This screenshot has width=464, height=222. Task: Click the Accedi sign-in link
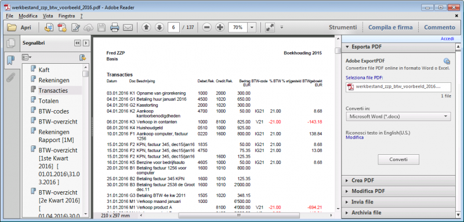(x=447, y=39)
